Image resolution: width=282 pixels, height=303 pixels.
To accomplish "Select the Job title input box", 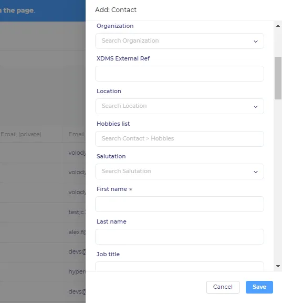I will click(x=180, y=266).
